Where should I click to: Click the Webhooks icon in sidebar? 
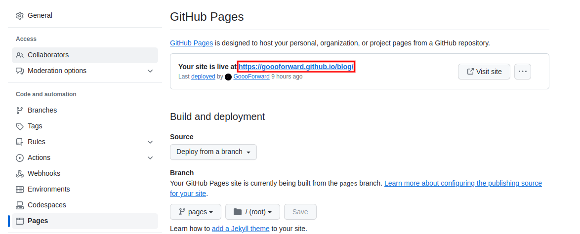[x=20, y=173]
